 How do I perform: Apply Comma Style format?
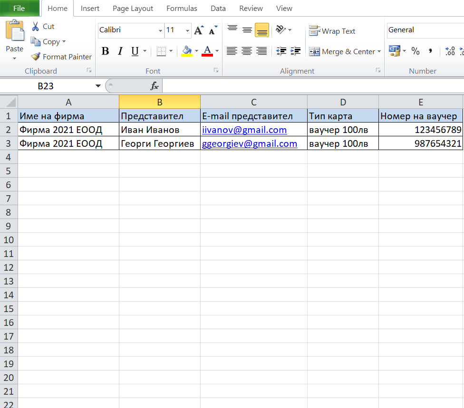[x=430, y=51]
